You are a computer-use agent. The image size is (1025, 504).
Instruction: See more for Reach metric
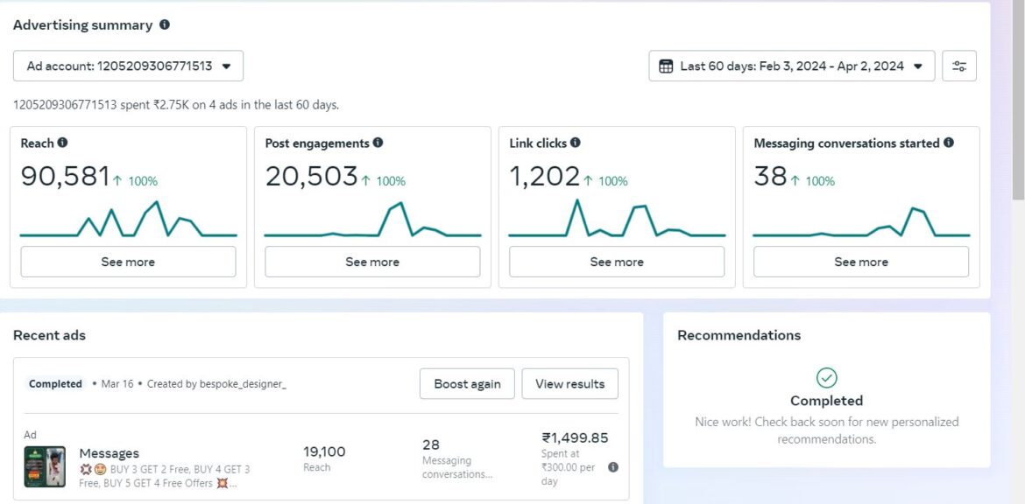tap(128, 262)
